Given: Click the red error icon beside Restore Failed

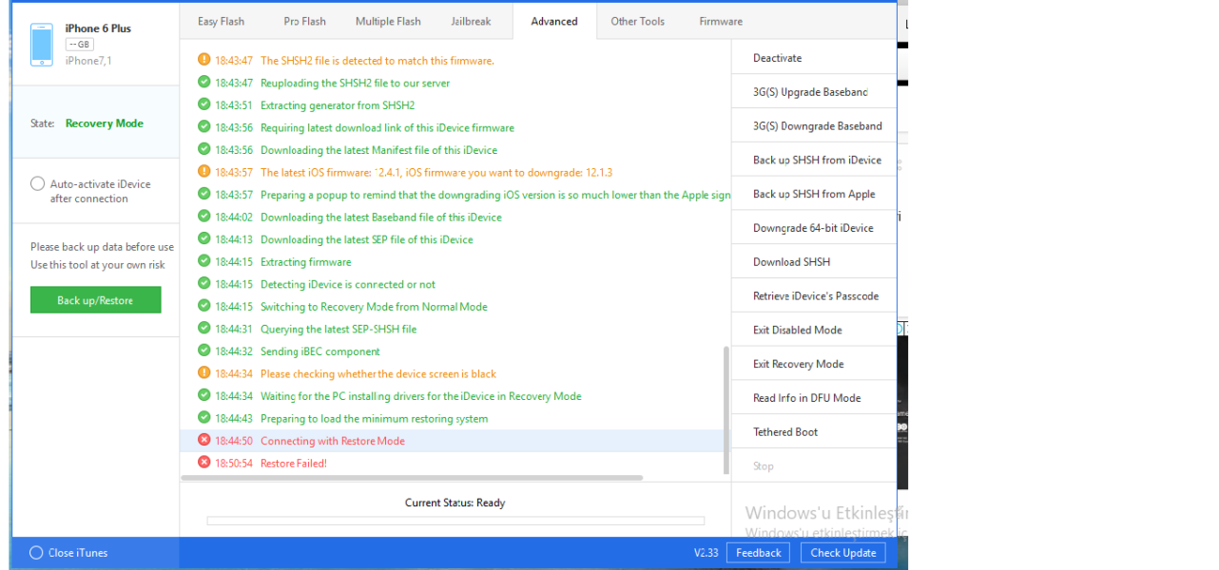Looking at the screenshot, I should pyautogui.click(x=203, y=463).
